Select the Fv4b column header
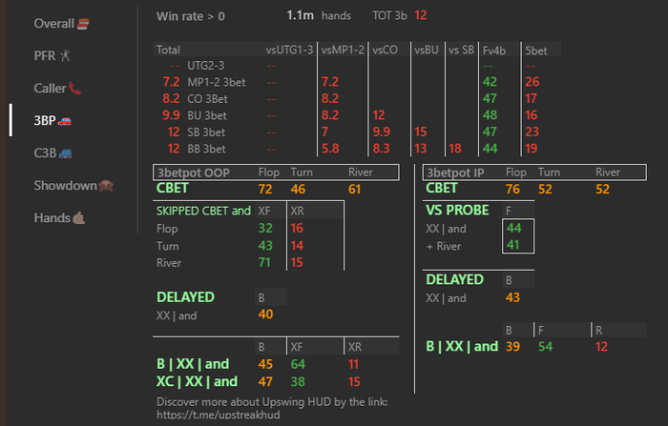Screen dimensions: 668x426 pyautogui.click(x=494, y=51)
